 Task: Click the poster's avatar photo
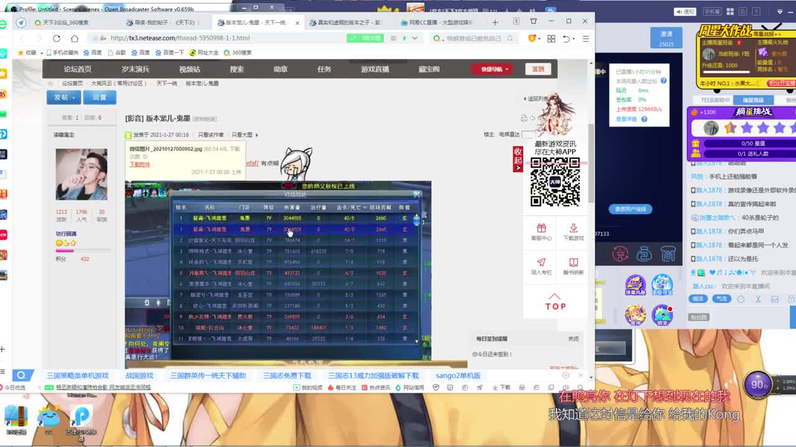[81, 174]
